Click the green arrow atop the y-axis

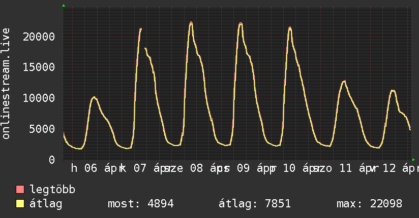click(64, 6)
